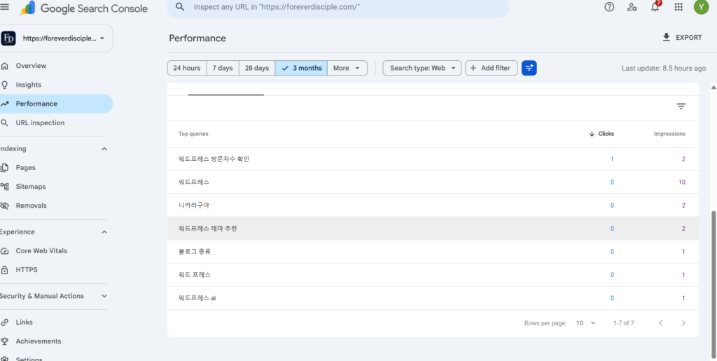Click the page vertical scrollbar thumb
717x361 pixels.
click(713, 283)
